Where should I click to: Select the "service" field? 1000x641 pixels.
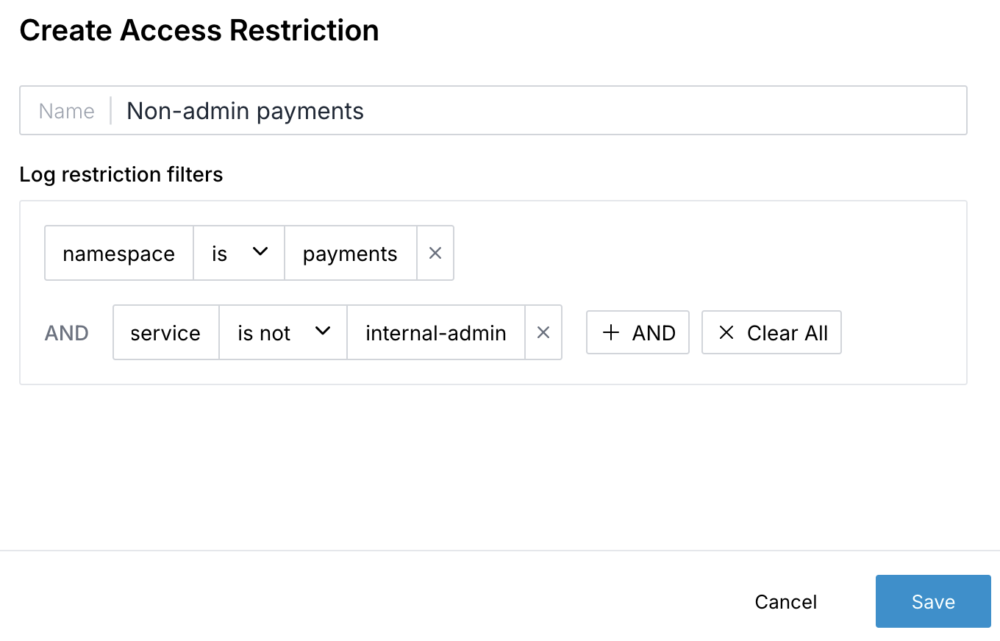pyautogui.click(x=165, y=332)
